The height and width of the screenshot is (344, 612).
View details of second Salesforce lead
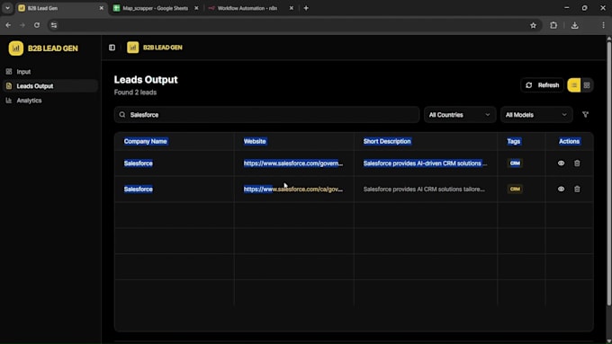click(x=561, y=189)
